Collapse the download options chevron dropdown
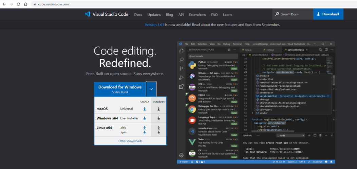This screenshot has height=169, width=357. [x=151, y=89]
